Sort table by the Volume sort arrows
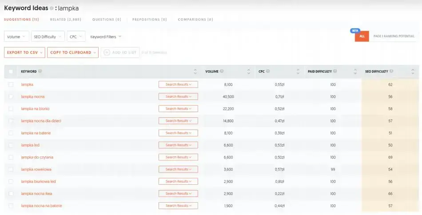 248,72
